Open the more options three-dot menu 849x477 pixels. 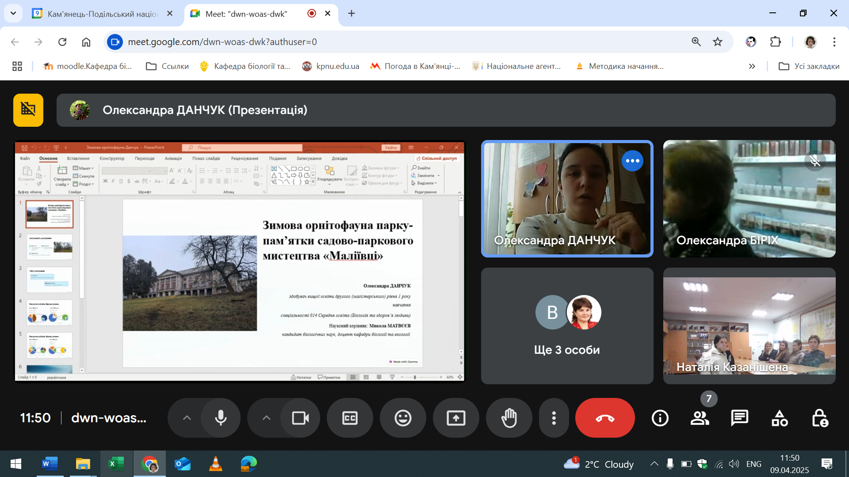[554, 418]
